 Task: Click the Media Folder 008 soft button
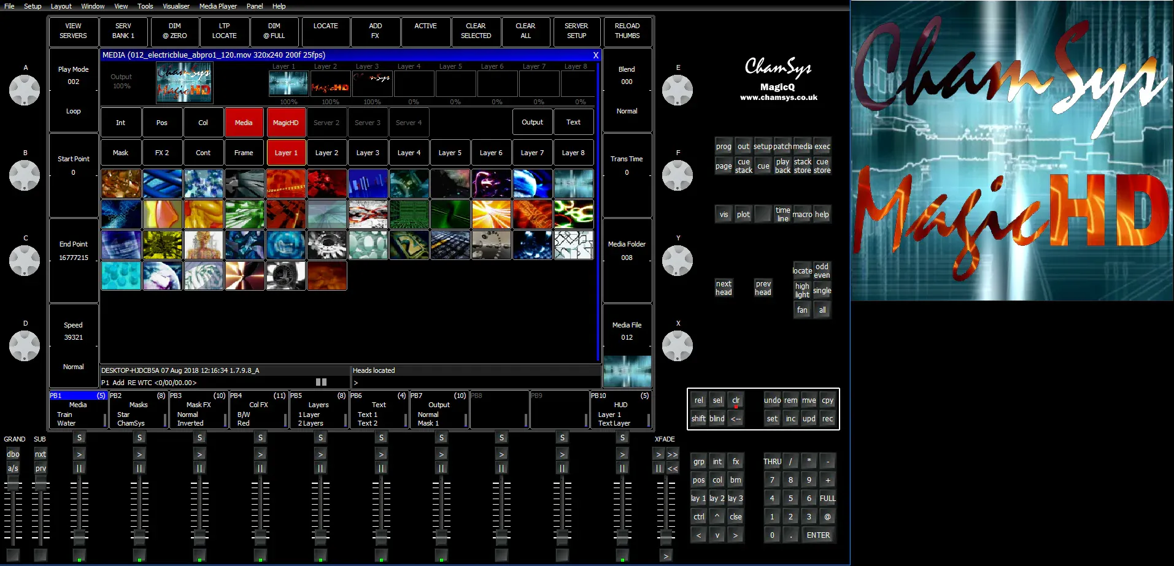pos(627,261)
